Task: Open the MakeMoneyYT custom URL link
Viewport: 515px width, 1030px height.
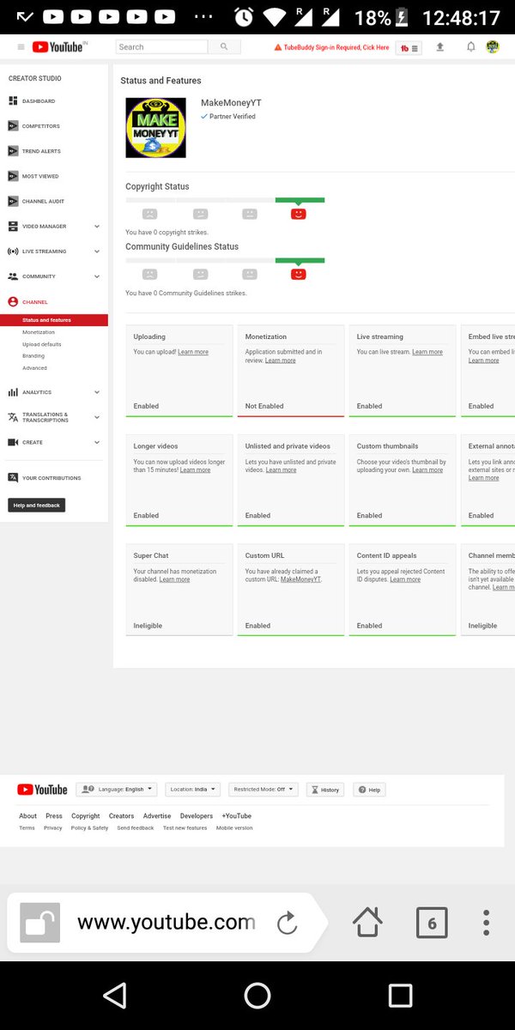Action: coord(300,579)
